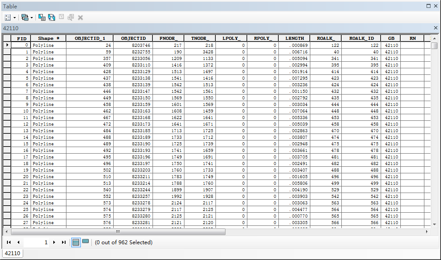Jump to the last record

(64, 242)
